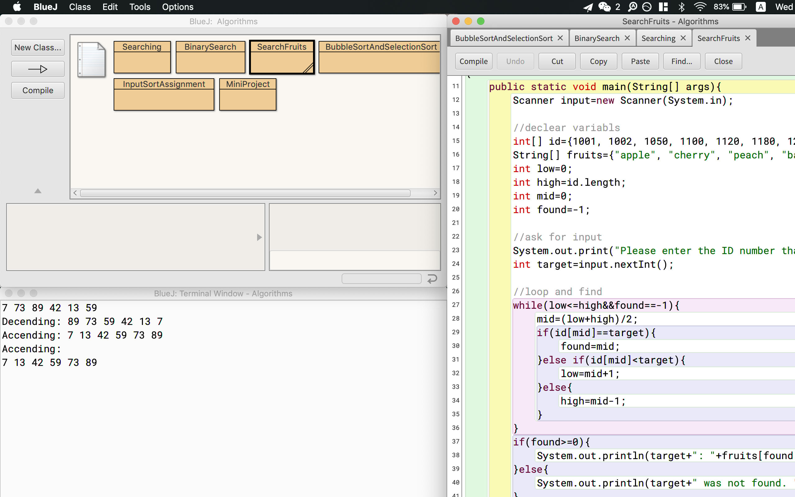
Task: Open the Options menu
Action: [x=177, y=7]
